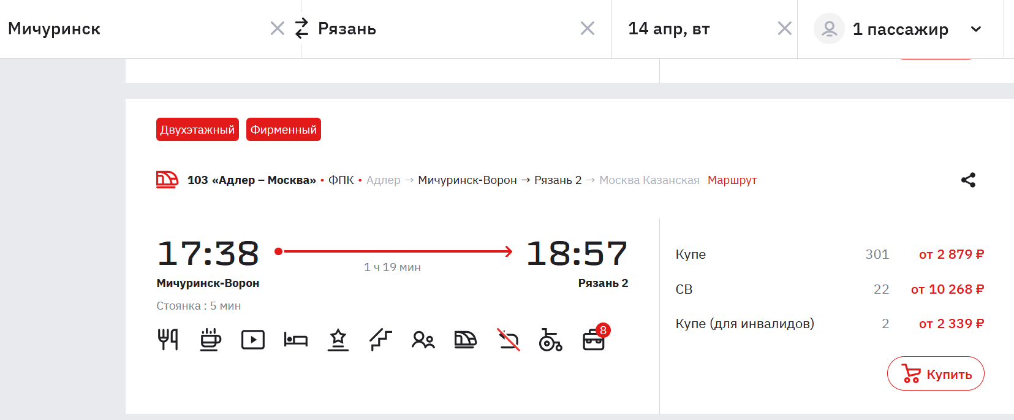Clear the 14 апр date field

pos(785,28)
